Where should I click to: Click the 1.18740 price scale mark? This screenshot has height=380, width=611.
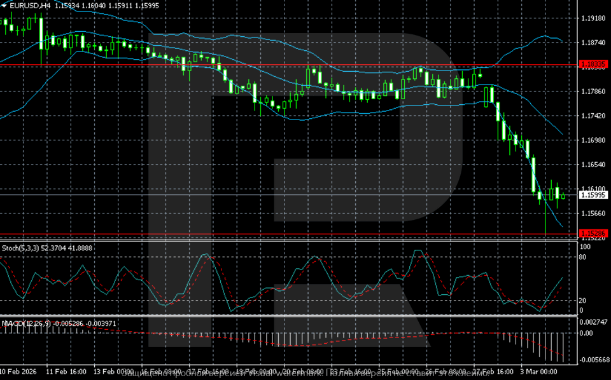coord(593,43)
